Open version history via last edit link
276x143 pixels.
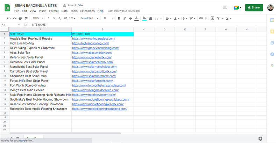click(x=124, y=11)
